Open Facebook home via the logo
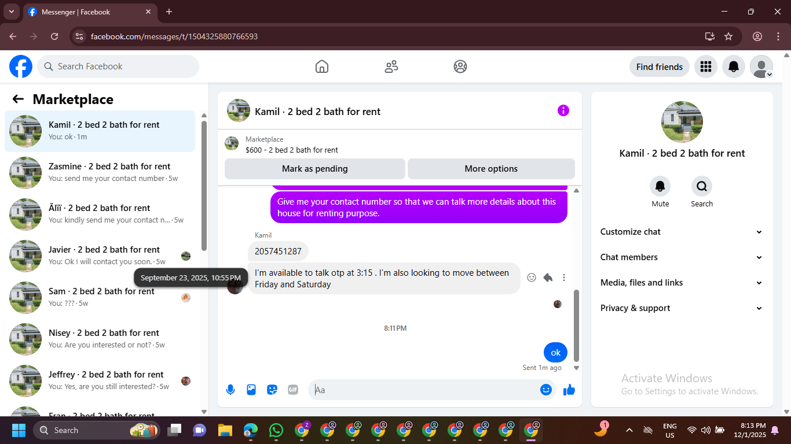Screen dimensions: 791x444 tap(21, 66)
